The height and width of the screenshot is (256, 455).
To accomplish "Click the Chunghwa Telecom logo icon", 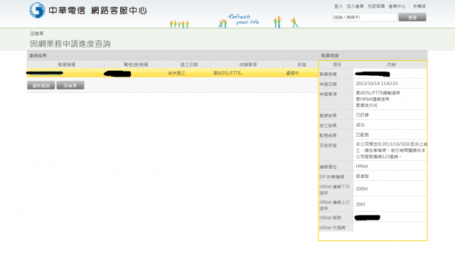I will (37, 10).
